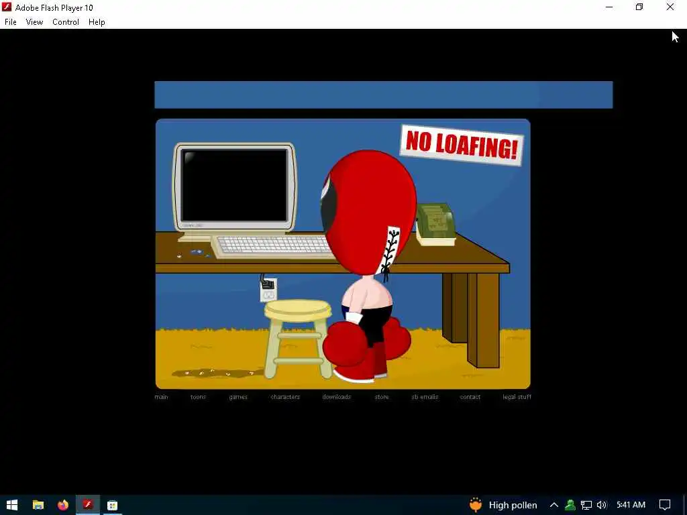This screenshot has width=687, height=515.
Task: Click the wall power outlet
Action: 268,289
